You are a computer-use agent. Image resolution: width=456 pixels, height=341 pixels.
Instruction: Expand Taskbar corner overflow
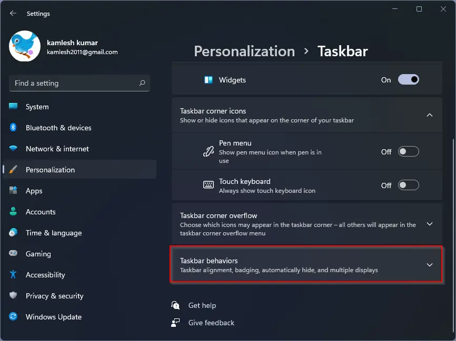click(x=430, y=223)
